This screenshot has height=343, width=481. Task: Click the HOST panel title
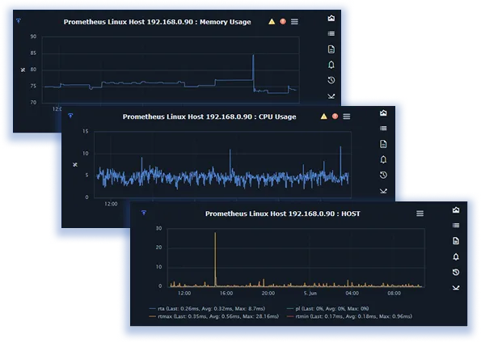(282, 214)
